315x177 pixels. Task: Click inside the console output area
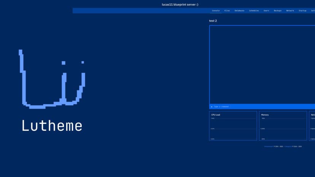262,65
